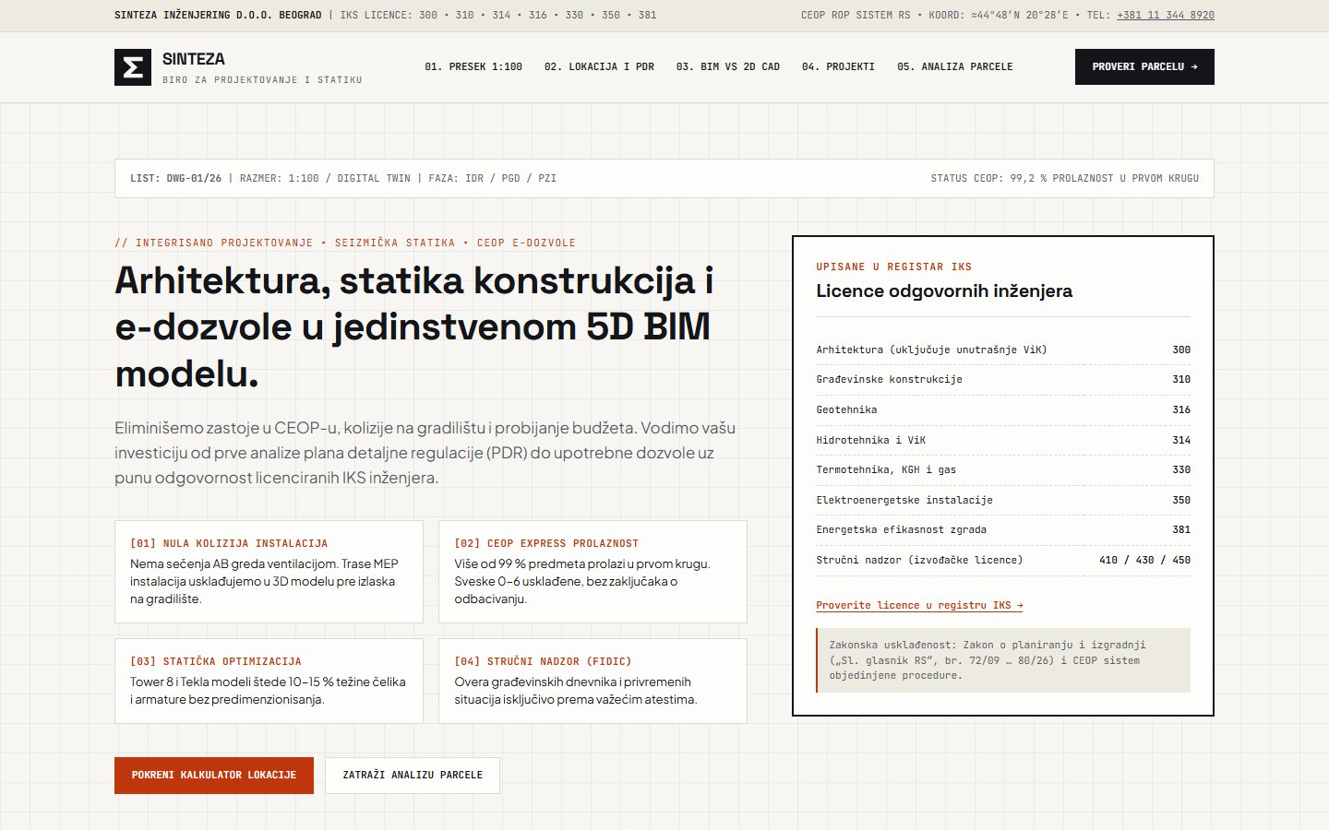Click Elektroenergetske instalacije row
Viewport: 1329px width, 830px height.
click(x=1003, y=500)
